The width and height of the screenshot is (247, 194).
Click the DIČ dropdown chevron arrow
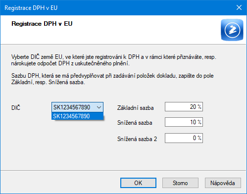(99, 107)
